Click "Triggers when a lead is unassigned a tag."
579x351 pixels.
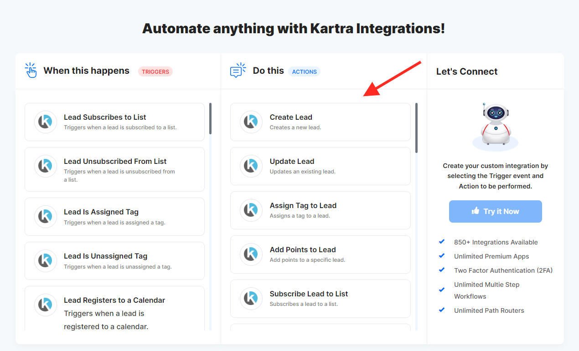[x=118, y=267]
